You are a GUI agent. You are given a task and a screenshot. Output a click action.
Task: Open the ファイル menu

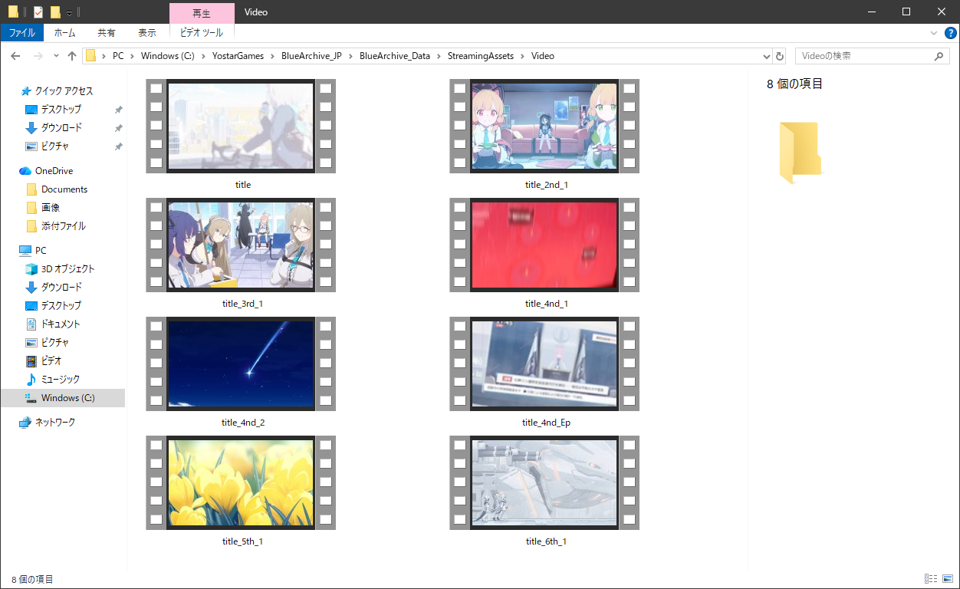21,33
